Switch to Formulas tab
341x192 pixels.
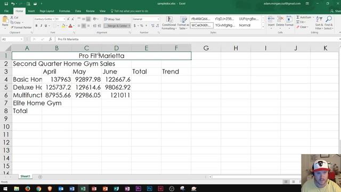64,11
